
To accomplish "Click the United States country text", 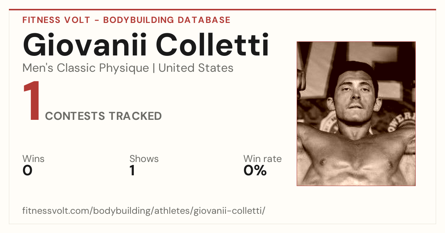I will tap(196, 68).
